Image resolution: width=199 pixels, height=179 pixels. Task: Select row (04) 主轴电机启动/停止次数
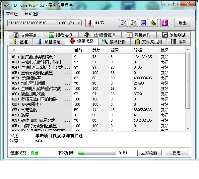click(97, 67)
